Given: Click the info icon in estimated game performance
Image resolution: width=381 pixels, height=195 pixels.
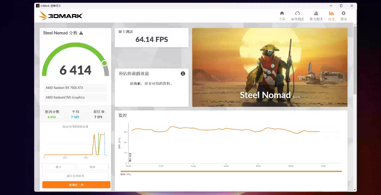Looking at the screenshot, I should pyautogui.click(x=183, y=74).
